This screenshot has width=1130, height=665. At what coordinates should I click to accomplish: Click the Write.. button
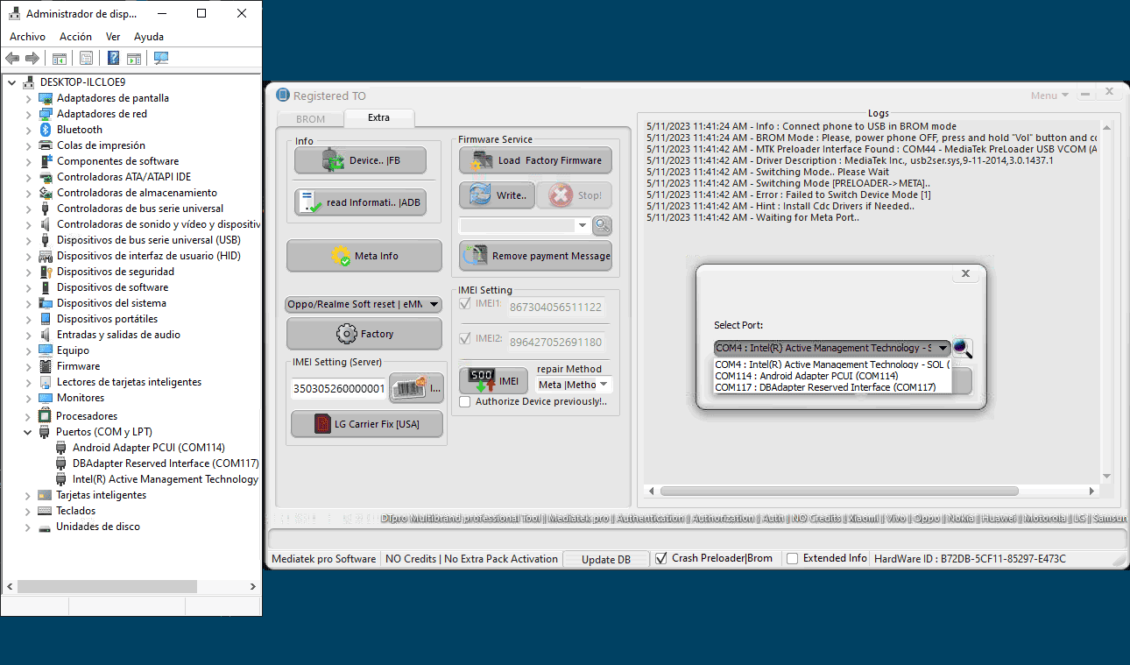tap(496, 195)
